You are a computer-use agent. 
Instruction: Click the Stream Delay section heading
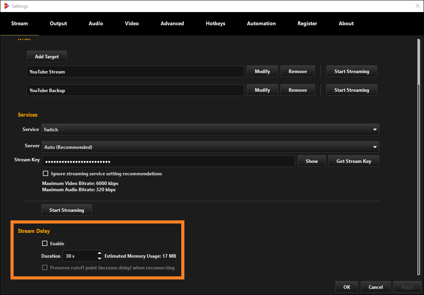pyautogui.click(x=34, y=231)
